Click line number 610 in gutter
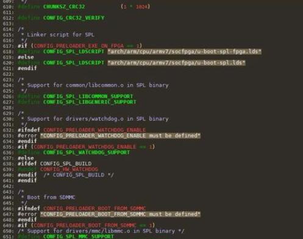 coord(8,7)
